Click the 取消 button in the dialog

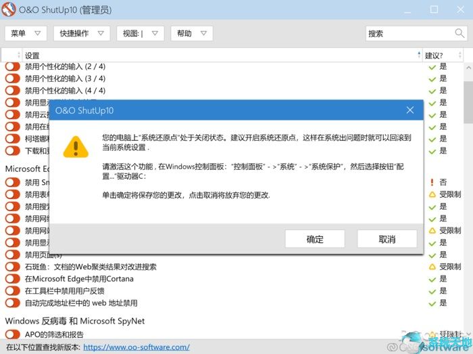coord(387,239)
